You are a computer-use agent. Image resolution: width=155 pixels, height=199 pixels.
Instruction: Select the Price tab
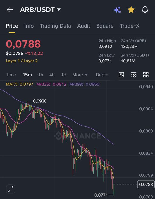pyautogui.click(x=12, y=26)
